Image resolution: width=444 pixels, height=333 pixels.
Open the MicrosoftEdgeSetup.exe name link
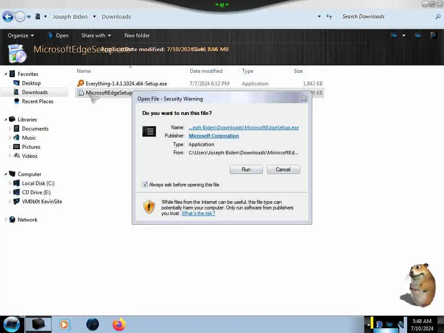tap(244, 127)
